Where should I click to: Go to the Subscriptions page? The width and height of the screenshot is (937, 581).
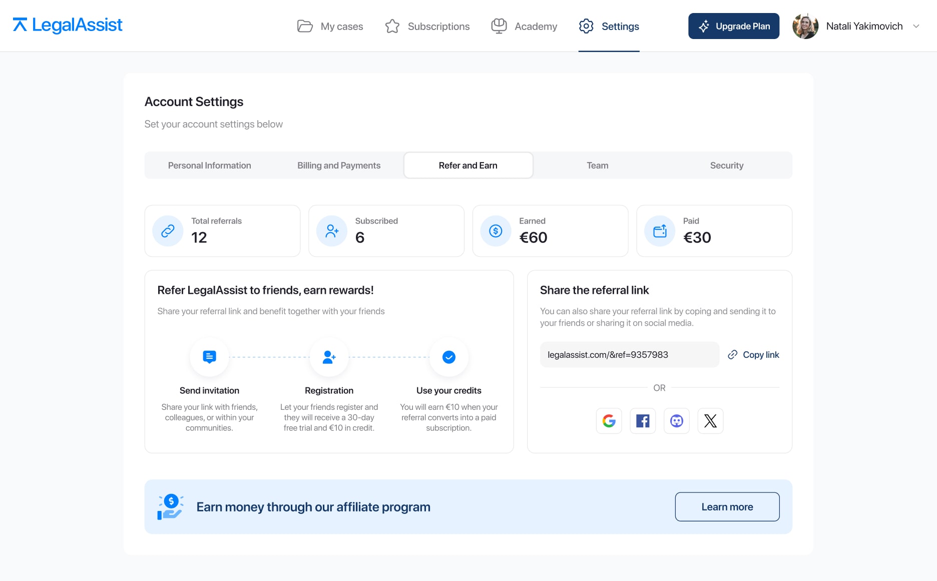(427, 26)
